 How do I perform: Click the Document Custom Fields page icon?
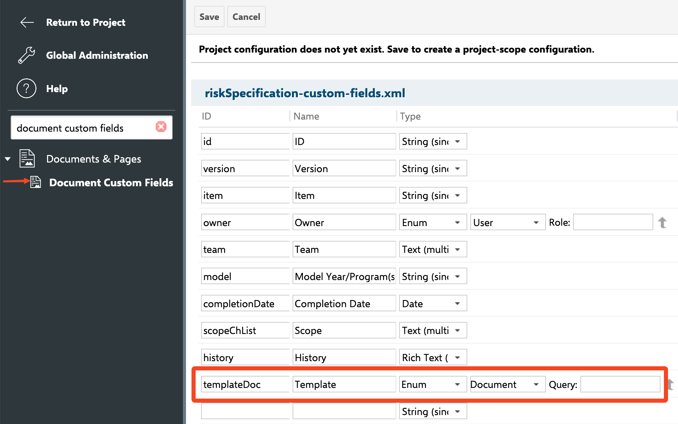coord(35,182)
